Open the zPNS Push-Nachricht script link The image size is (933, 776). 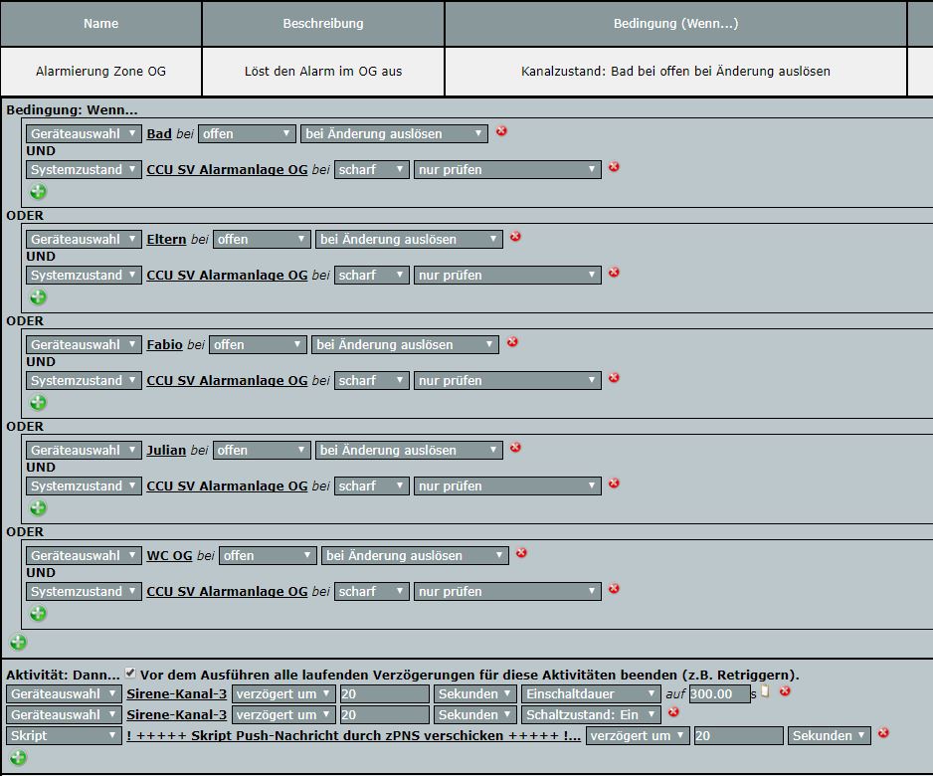[x=353, y=735]
